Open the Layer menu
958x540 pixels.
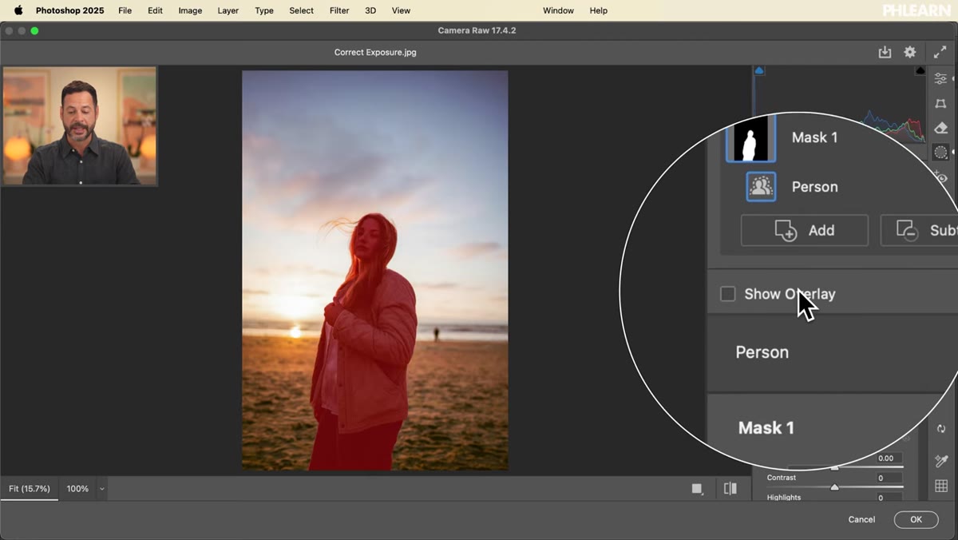point(228,10)
